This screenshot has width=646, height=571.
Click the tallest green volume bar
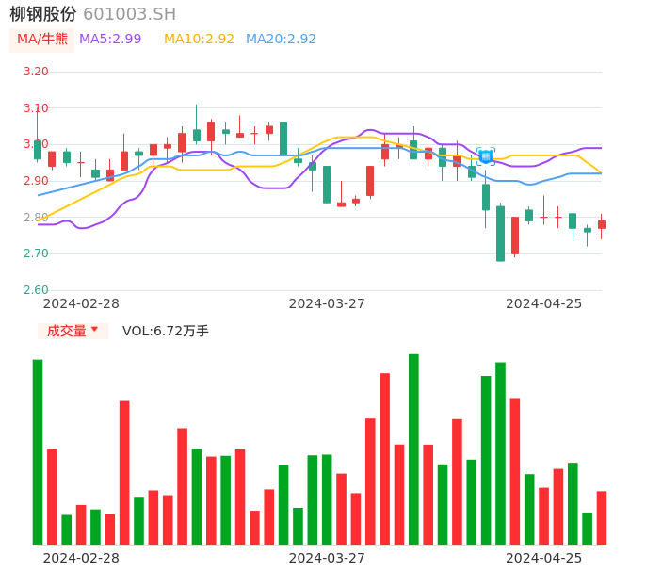coord(413,449)
